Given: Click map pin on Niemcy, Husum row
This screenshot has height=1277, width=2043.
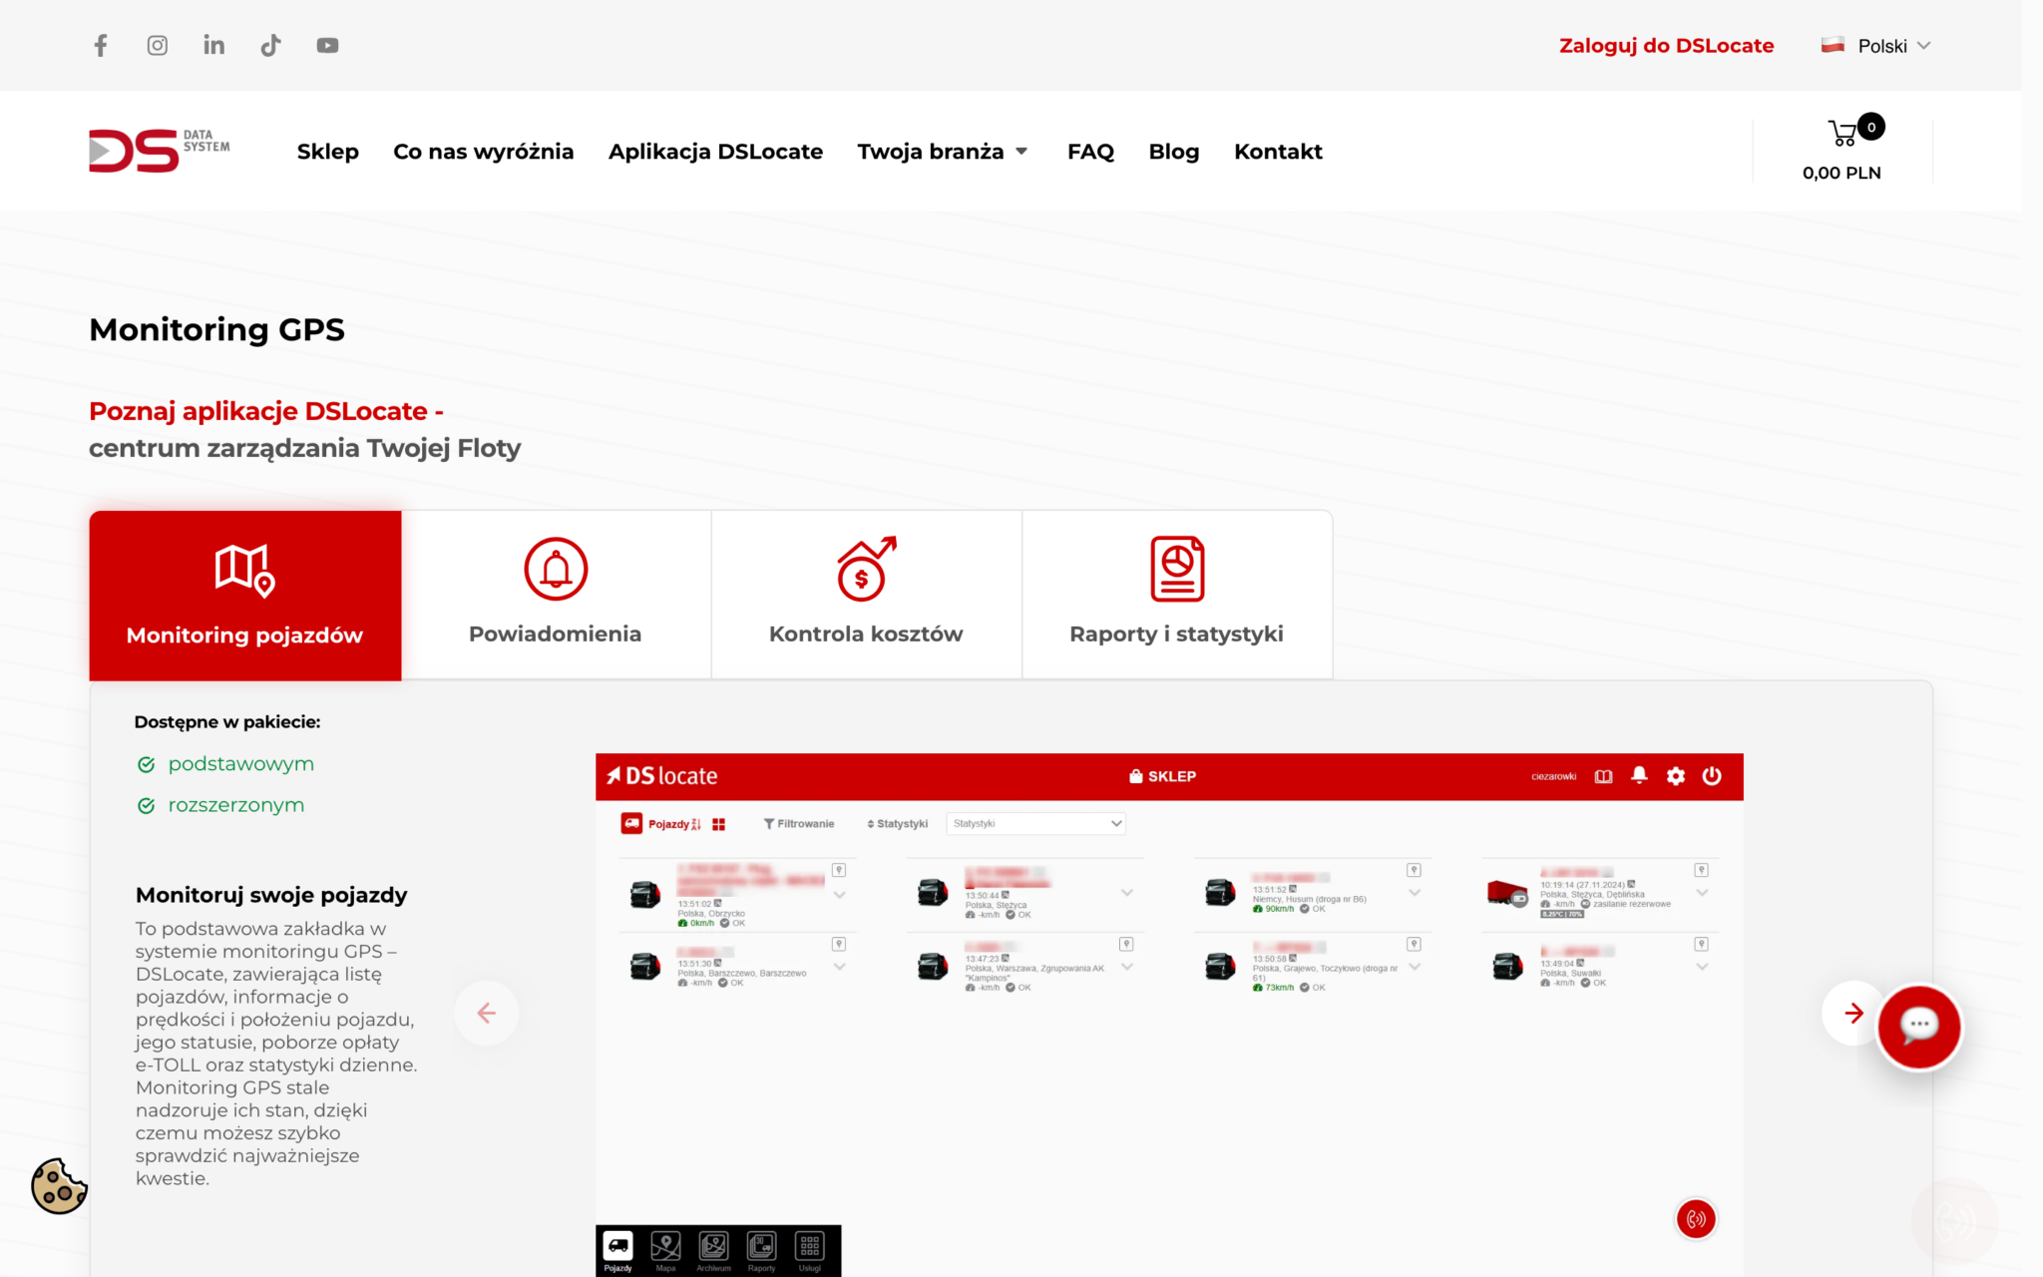Looking at the screenshot, I should coord(1414,870).
